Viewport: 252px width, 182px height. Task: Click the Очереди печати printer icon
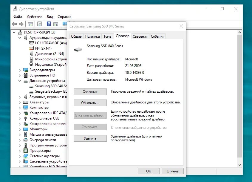26,140
